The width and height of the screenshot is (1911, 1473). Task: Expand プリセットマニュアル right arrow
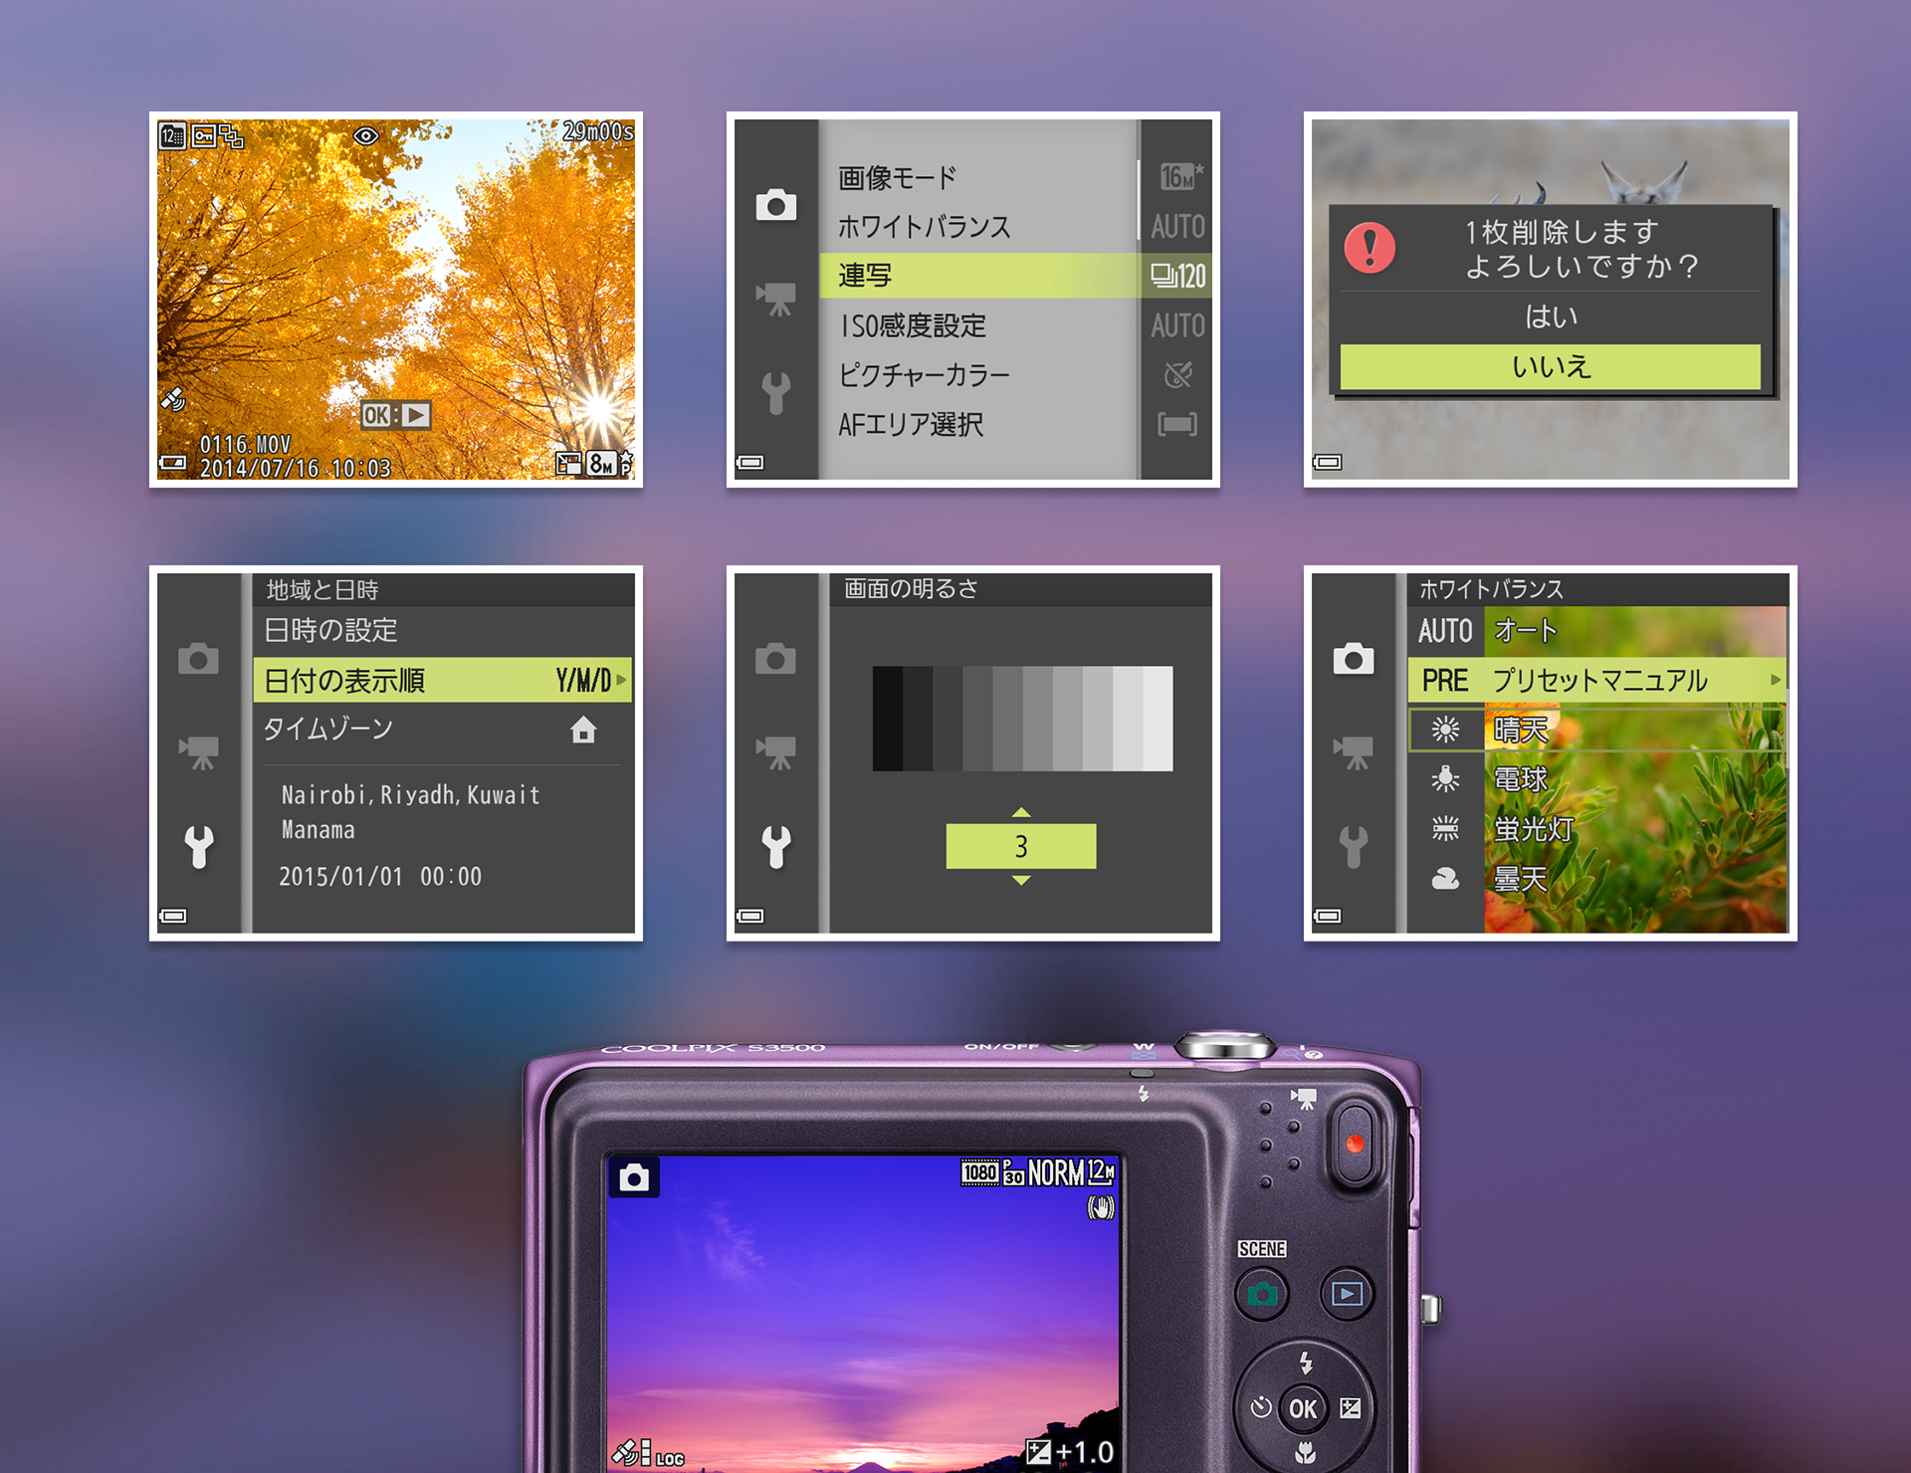[x=1776, y=680]
